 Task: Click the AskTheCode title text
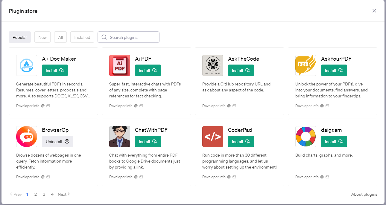(244, 59)
